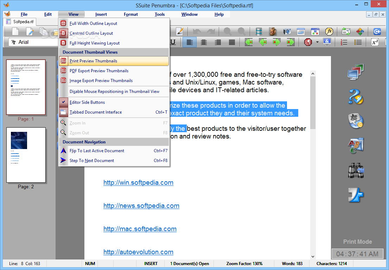Click the document scroll down arrow
This screenshot has height=270, width=389.
click(x=313, y=257)
